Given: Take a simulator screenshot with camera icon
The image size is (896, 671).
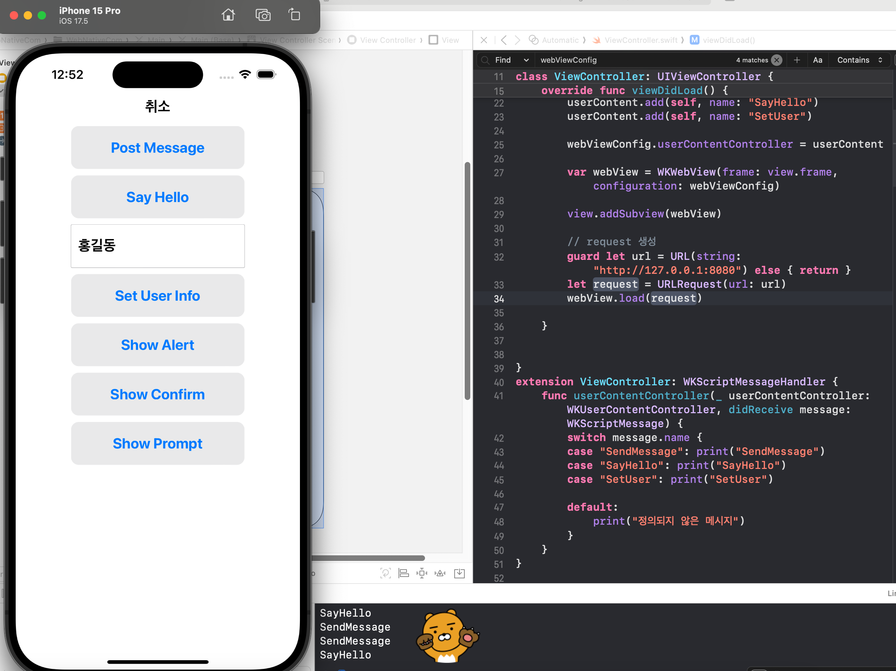Looking at the screenshot, I should coord(263,15).
